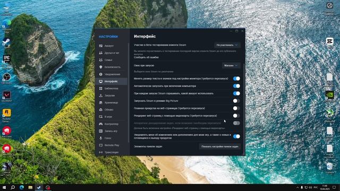
Task: Open beta participation dropdown Не участвовать
Action: 227,45
